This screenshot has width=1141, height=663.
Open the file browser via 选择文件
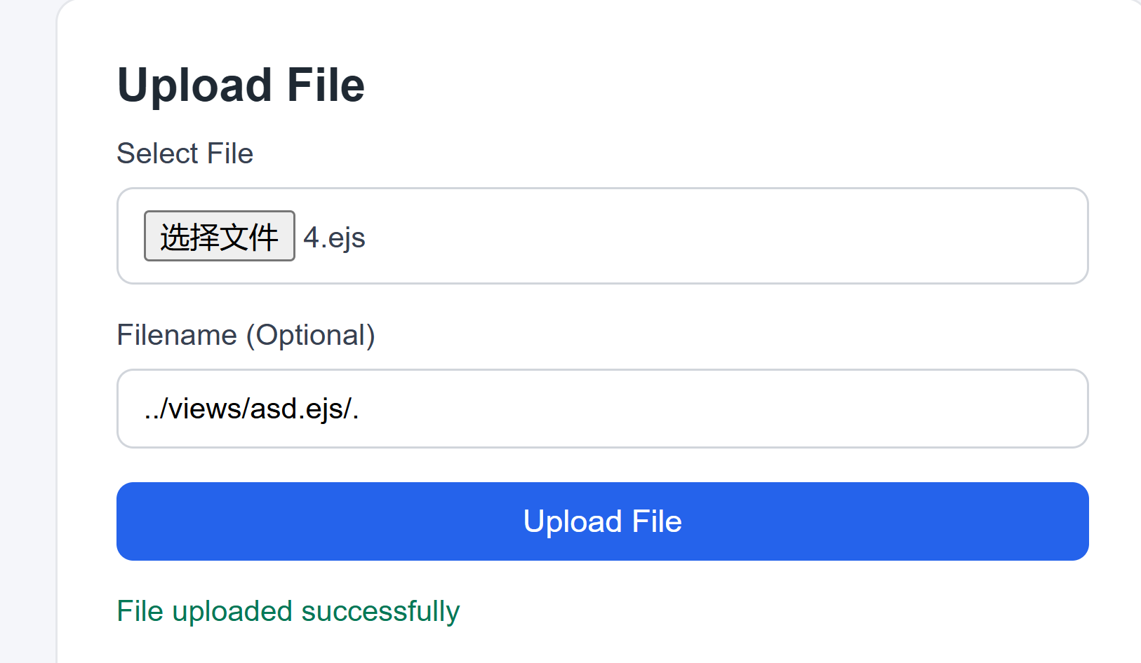click(219, 236)
